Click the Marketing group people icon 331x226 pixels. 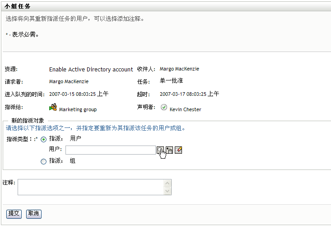(53, 108)
